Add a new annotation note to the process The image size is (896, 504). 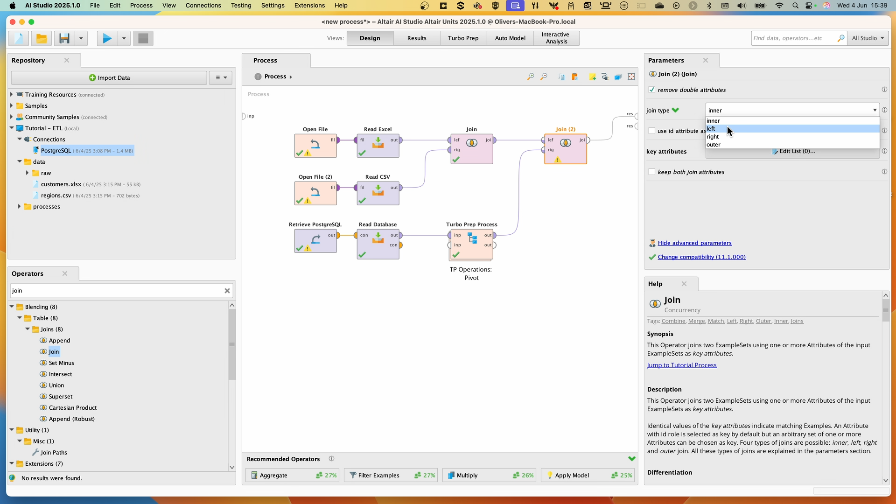593,77
